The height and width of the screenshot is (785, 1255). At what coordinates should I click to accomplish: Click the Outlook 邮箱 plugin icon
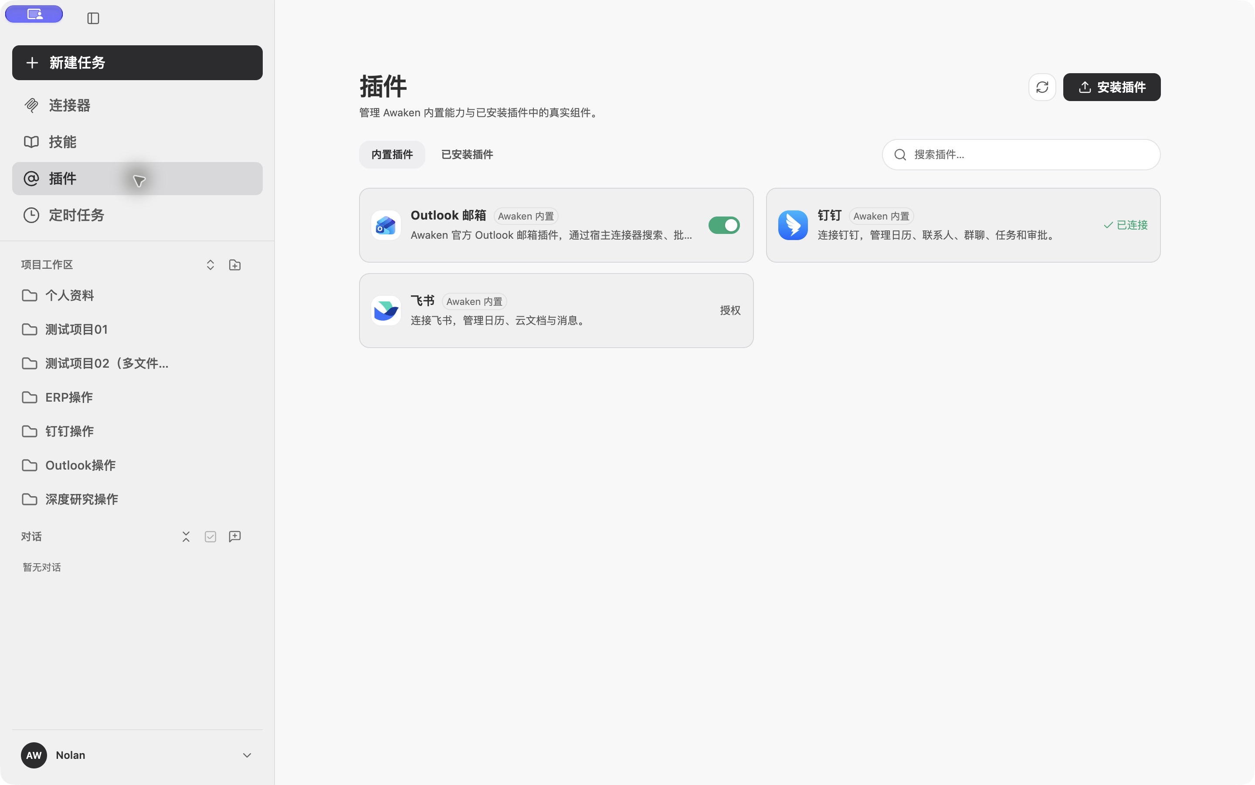386,225
